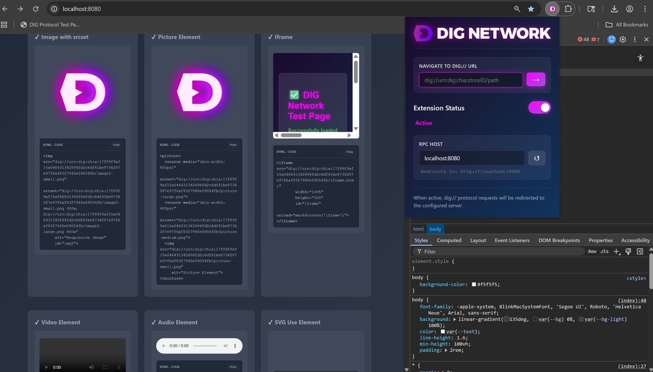
Task: Click the rendering emulation brush icon
Action: tap(628, 251)
